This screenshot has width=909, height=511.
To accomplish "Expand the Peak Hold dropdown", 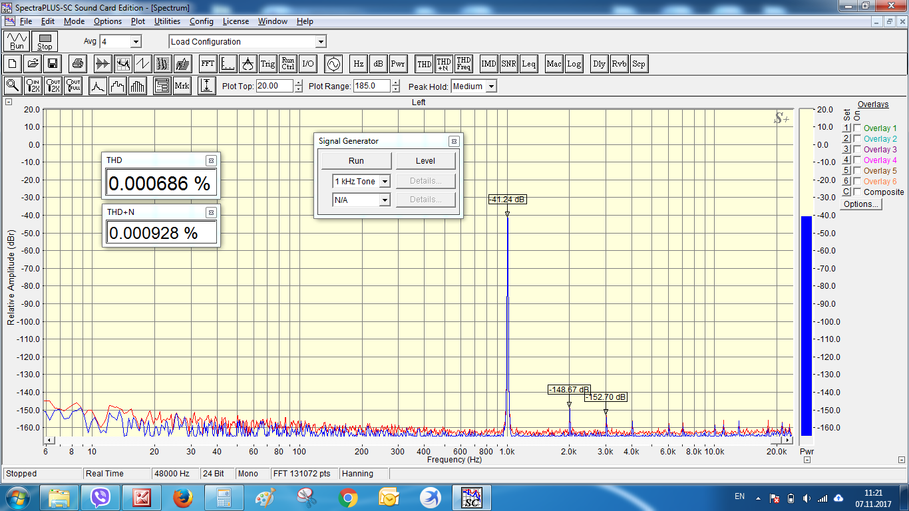I will coord(490,86).
